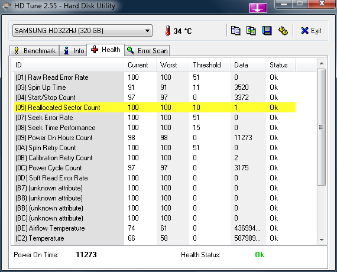Close the HD Tune window
This screenshot has width=337, height=272.
322,4
